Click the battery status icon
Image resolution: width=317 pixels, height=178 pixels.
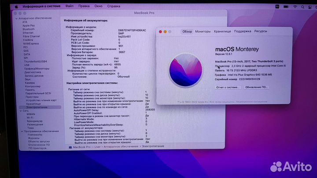tap(286, 7)
